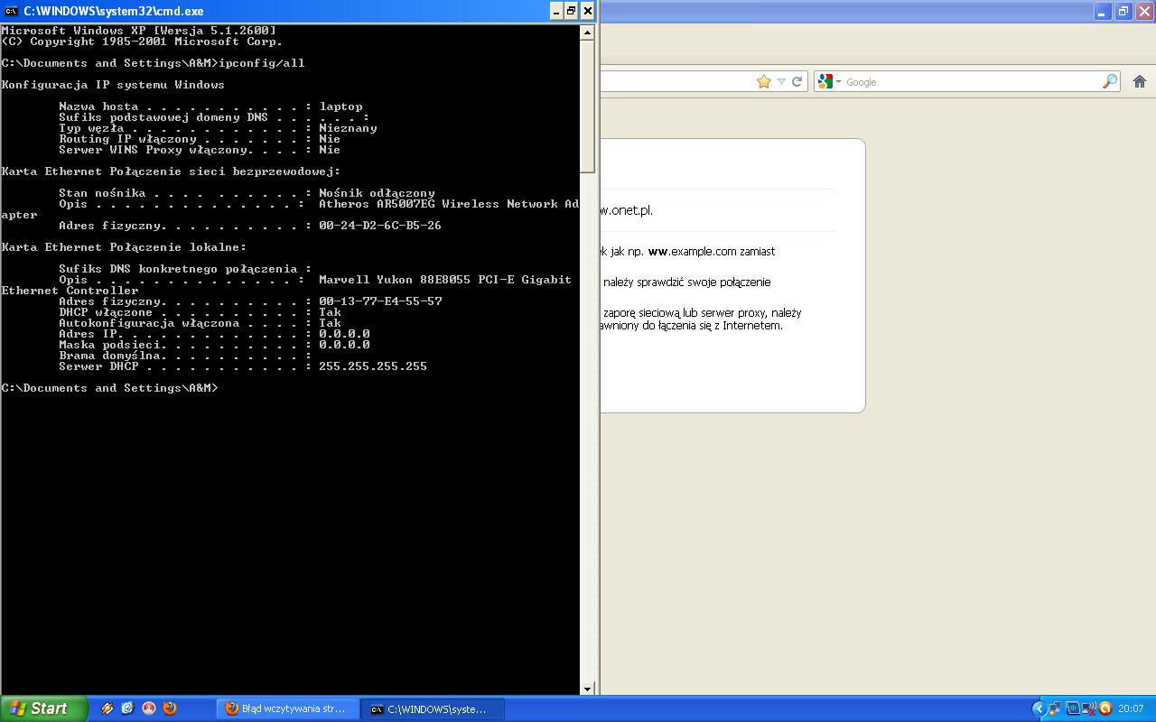Restore the cmd.exe window size
This screenshot has width=1156, height=722.
(571, 11)
